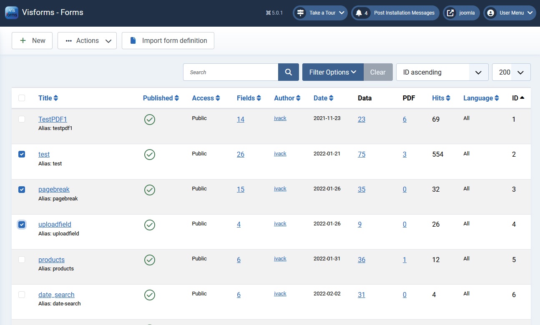Toggle the published state of the products form
Viewport: 540px width, 325px height.
pyautogui.click(x=150, y=260)
